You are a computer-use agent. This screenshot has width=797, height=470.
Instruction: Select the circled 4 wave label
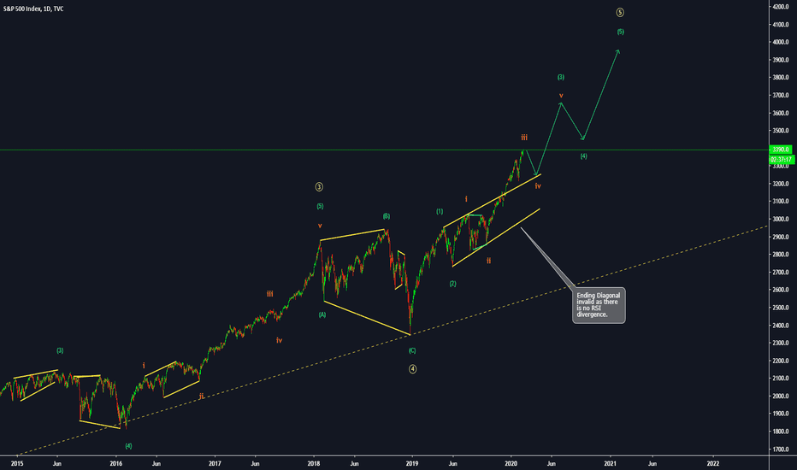tap(412, 369)
